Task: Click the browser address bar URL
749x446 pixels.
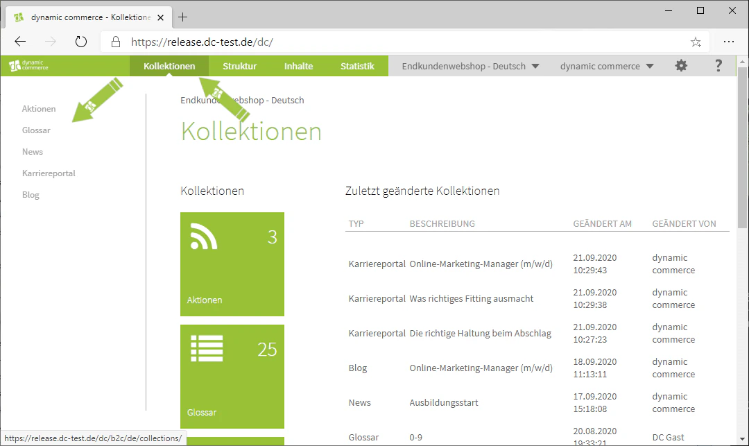Action: [x=202, y=42]
